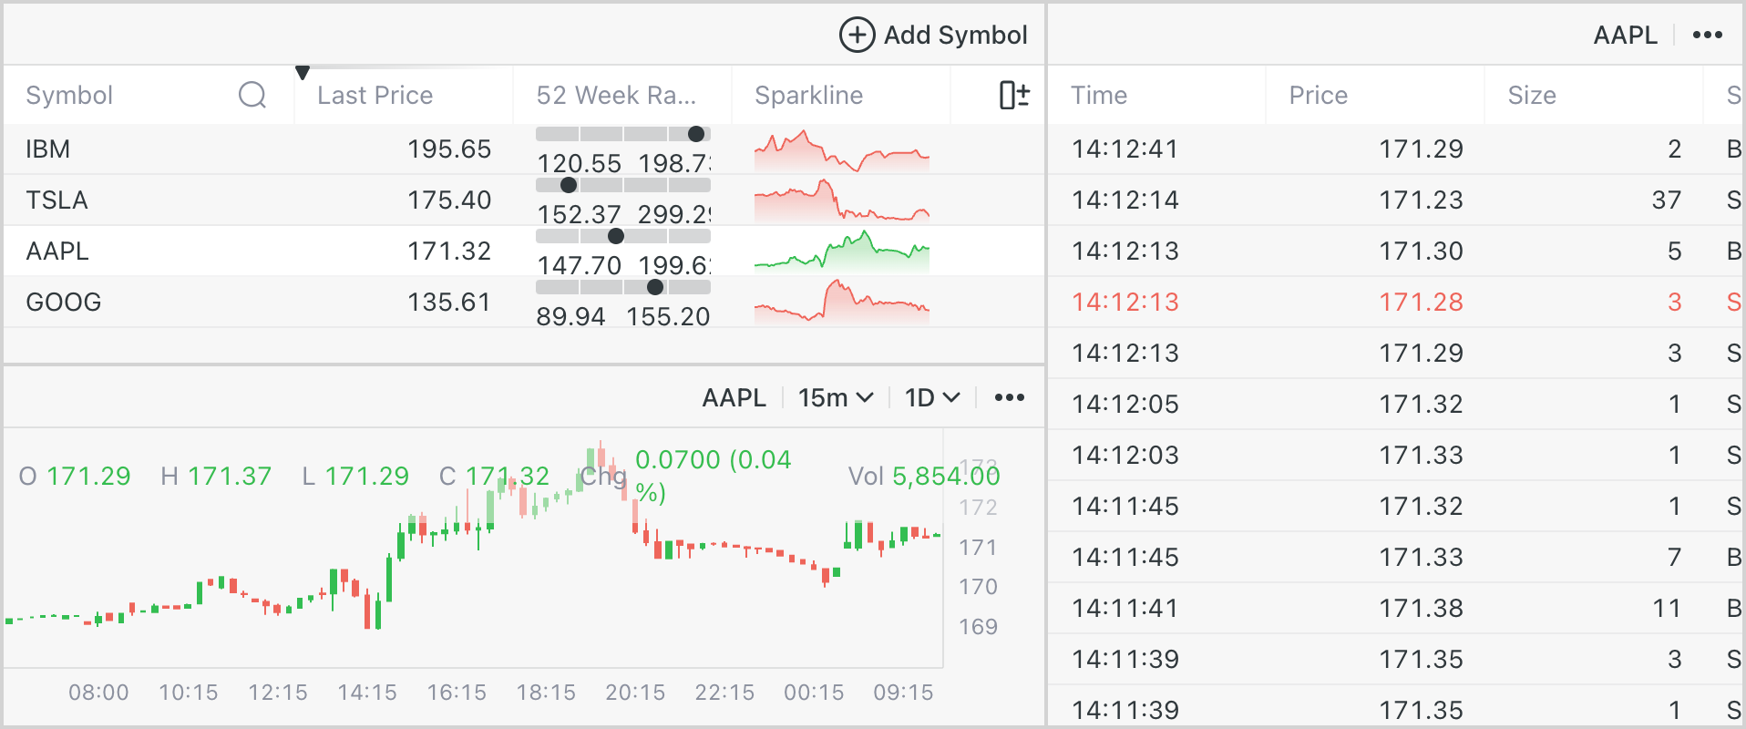Click the 171 price axis label

coord(978,548)
